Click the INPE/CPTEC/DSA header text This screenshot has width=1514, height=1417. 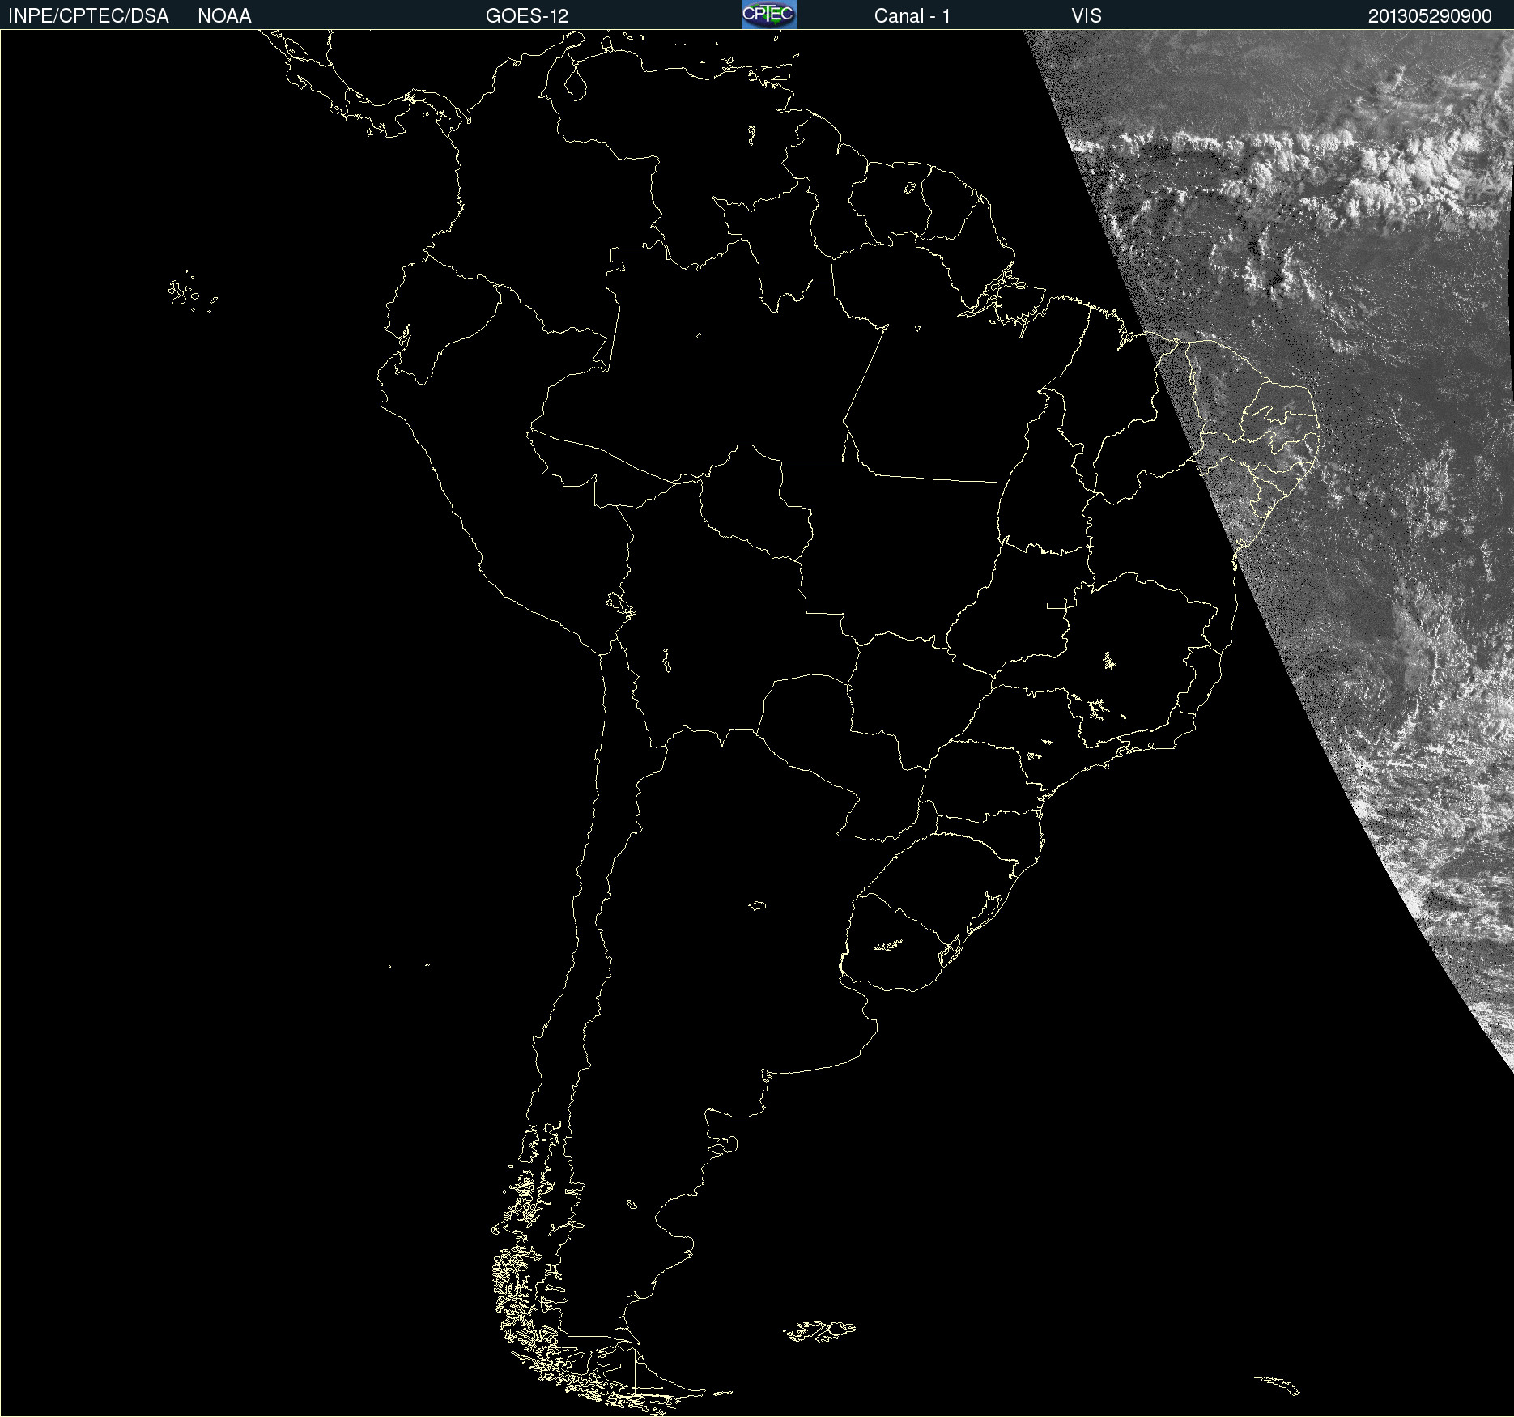click(88, 16)
